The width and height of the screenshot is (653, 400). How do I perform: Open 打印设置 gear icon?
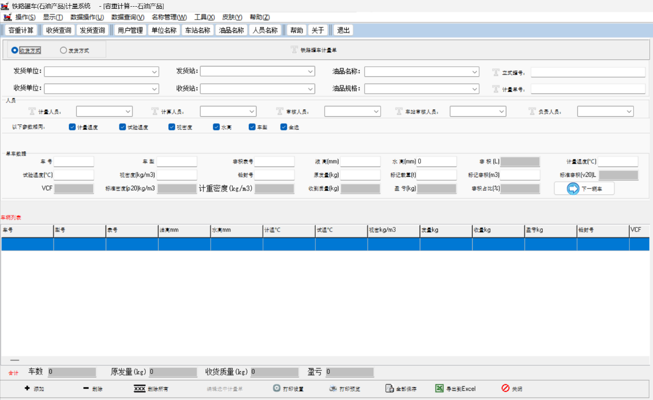[277, 389]
